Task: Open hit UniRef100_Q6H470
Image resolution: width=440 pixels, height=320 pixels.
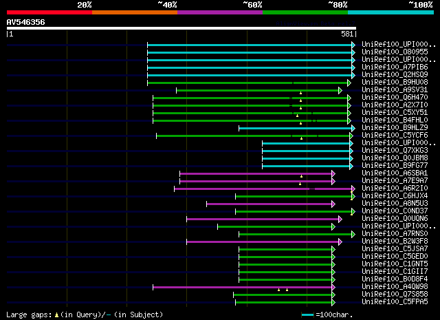Action: click(x=395, y=98)
